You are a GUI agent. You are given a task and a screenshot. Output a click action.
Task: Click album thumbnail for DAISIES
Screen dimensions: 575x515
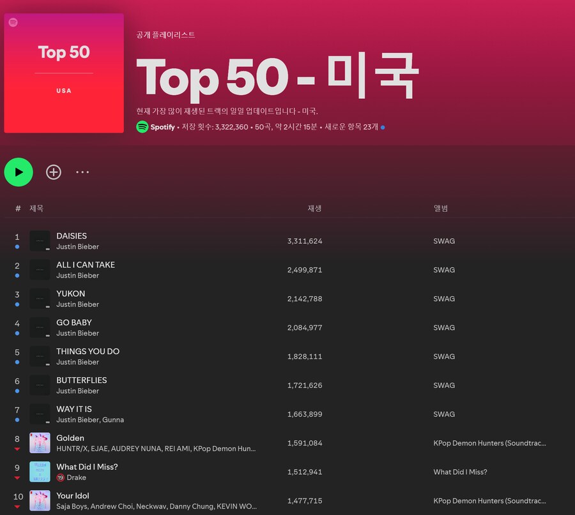[40, 241]
